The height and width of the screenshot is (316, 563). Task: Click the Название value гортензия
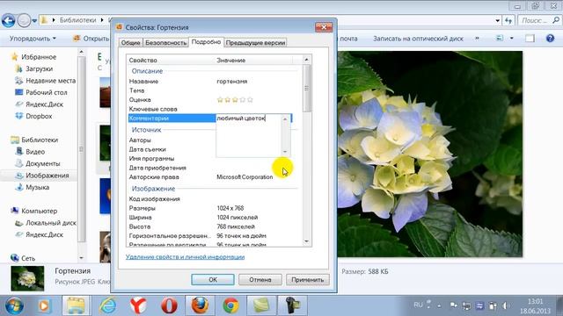tap(232, 82)
